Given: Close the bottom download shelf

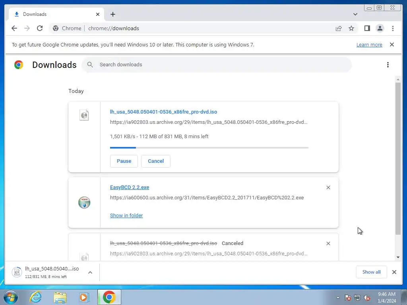Looking at the screenshot, I should [x=394, y=272].
